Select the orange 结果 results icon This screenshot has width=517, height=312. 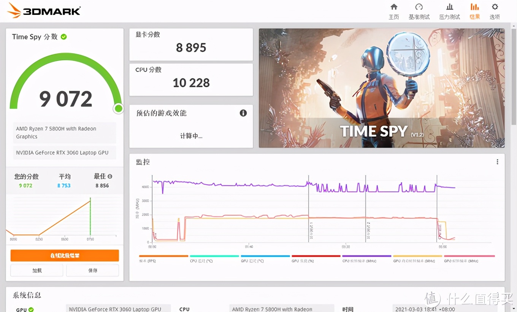coord(474,11)
